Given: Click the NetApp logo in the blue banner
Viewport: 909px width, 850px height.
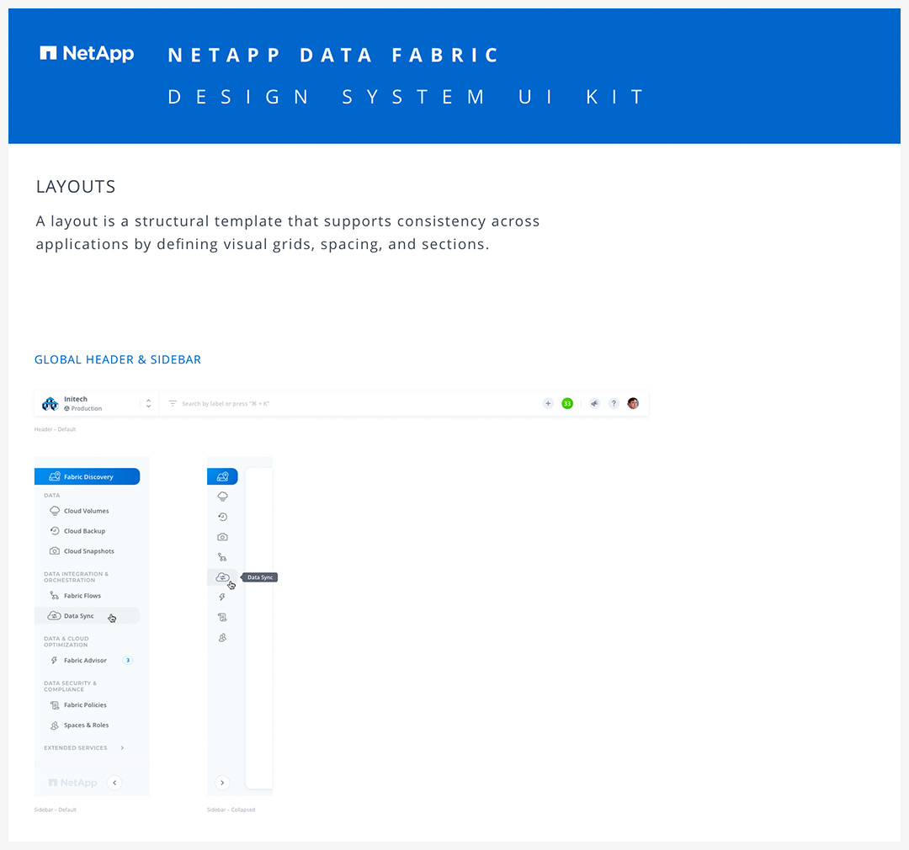Looking at the screenshot, I should click(x=87, y=53).
